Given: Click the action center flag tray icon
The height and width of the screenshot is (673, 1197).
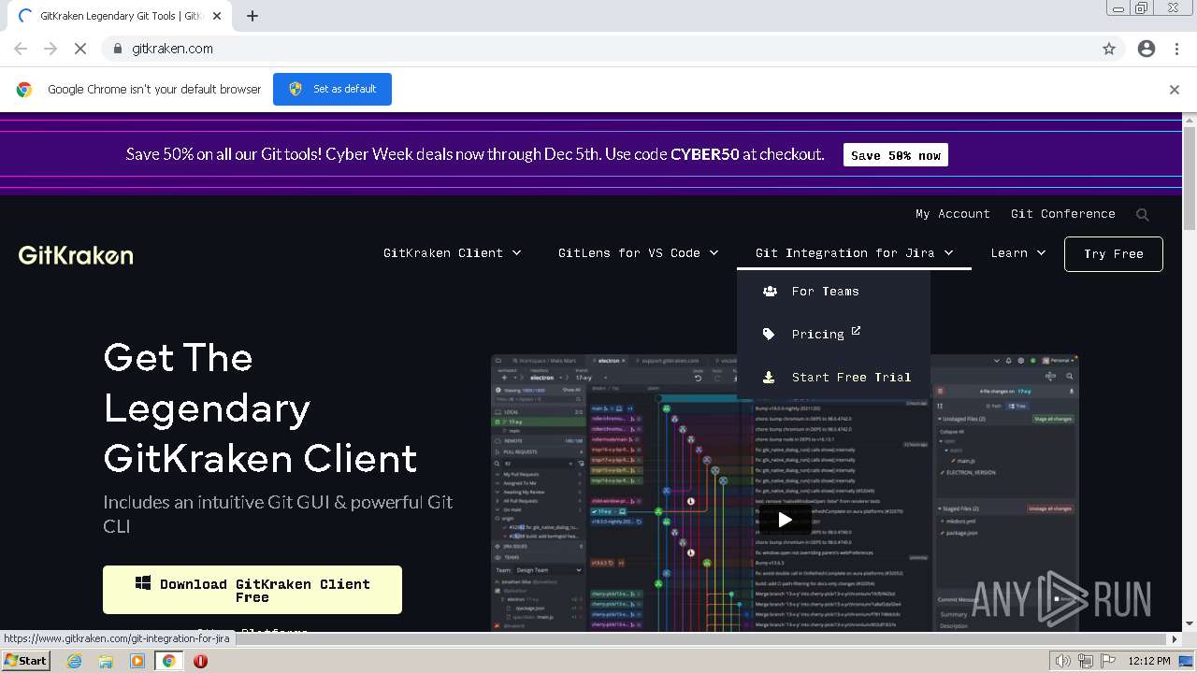Looking at the screenshot, I should [1108, 661].
